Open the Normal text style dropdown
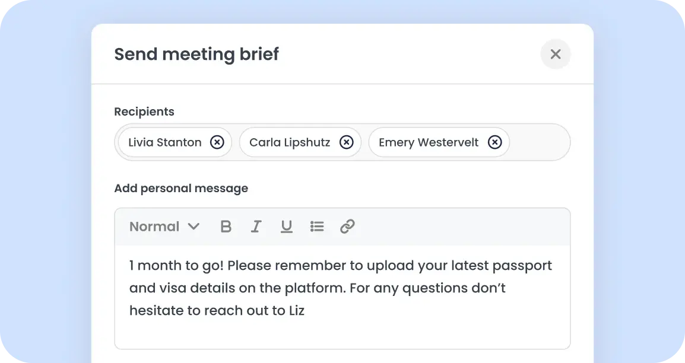Image resolution: width=685 pixels, height=363 pixels. (155, 227)
